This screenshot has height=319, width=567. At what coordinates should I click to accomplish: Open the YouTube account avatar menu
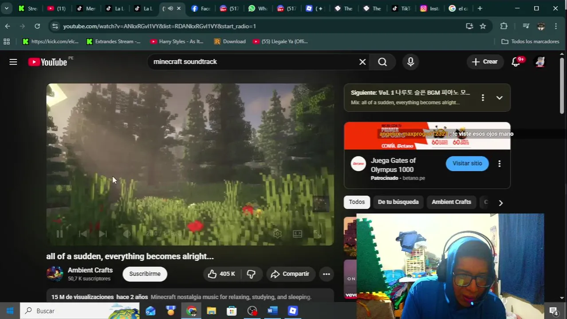click(x=540, y=62)
